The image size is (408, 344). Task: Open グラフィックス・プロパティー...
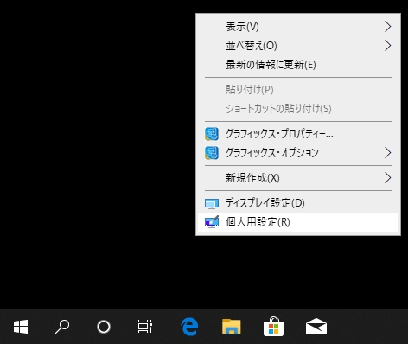(298, 134)
